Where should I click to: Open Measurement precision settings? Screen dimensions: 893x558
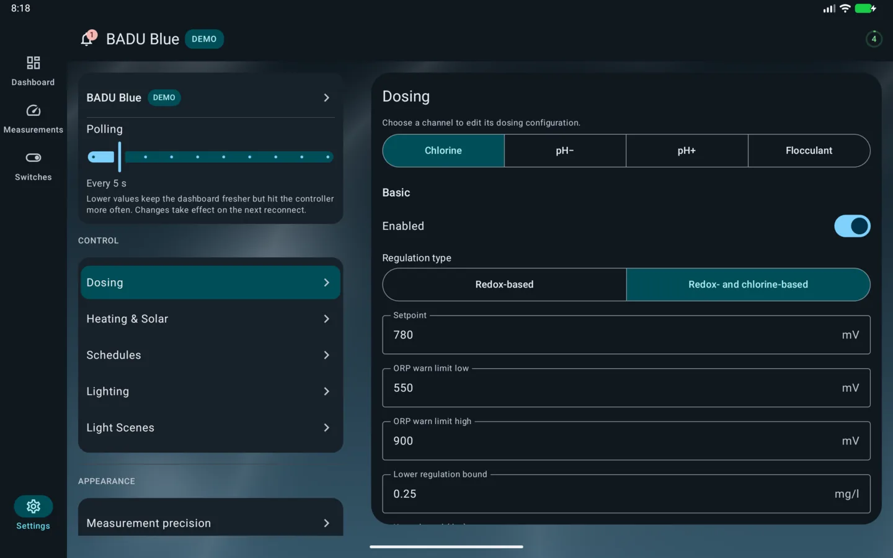210,523
